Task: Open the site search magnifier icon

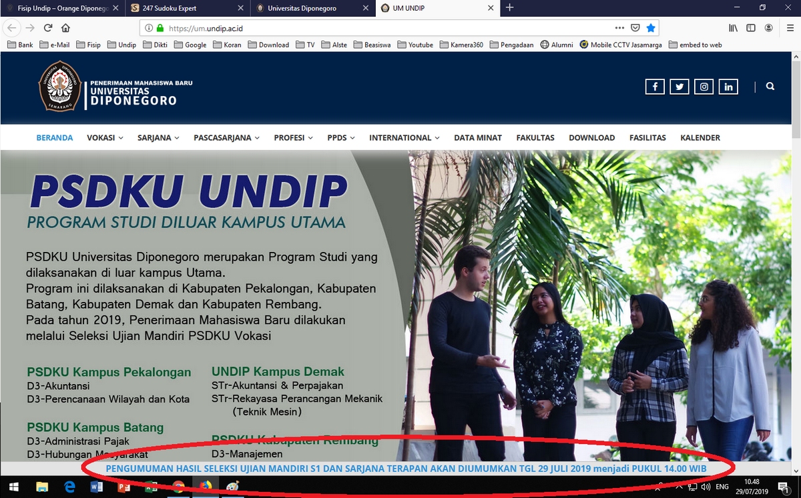Action: (x=770, y=87)
